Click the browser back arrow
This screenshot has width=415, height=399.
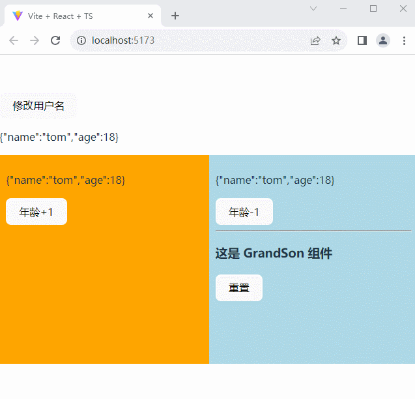(x=14, y=40)
